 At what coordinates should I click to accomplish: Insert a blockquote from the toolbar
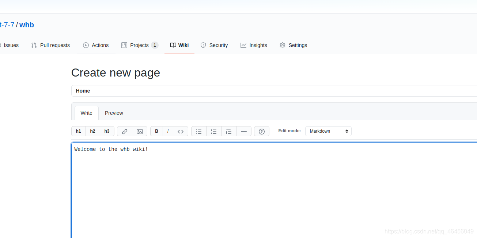coord(229,131)
